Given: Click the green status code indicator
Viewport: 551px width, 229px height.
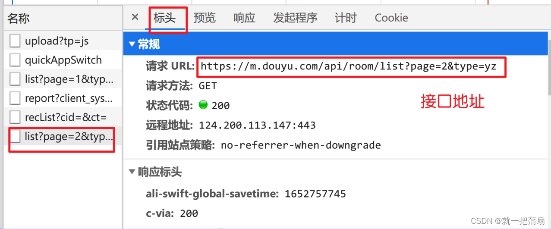Looking at the screenshot, I should (x=203, y=105).
